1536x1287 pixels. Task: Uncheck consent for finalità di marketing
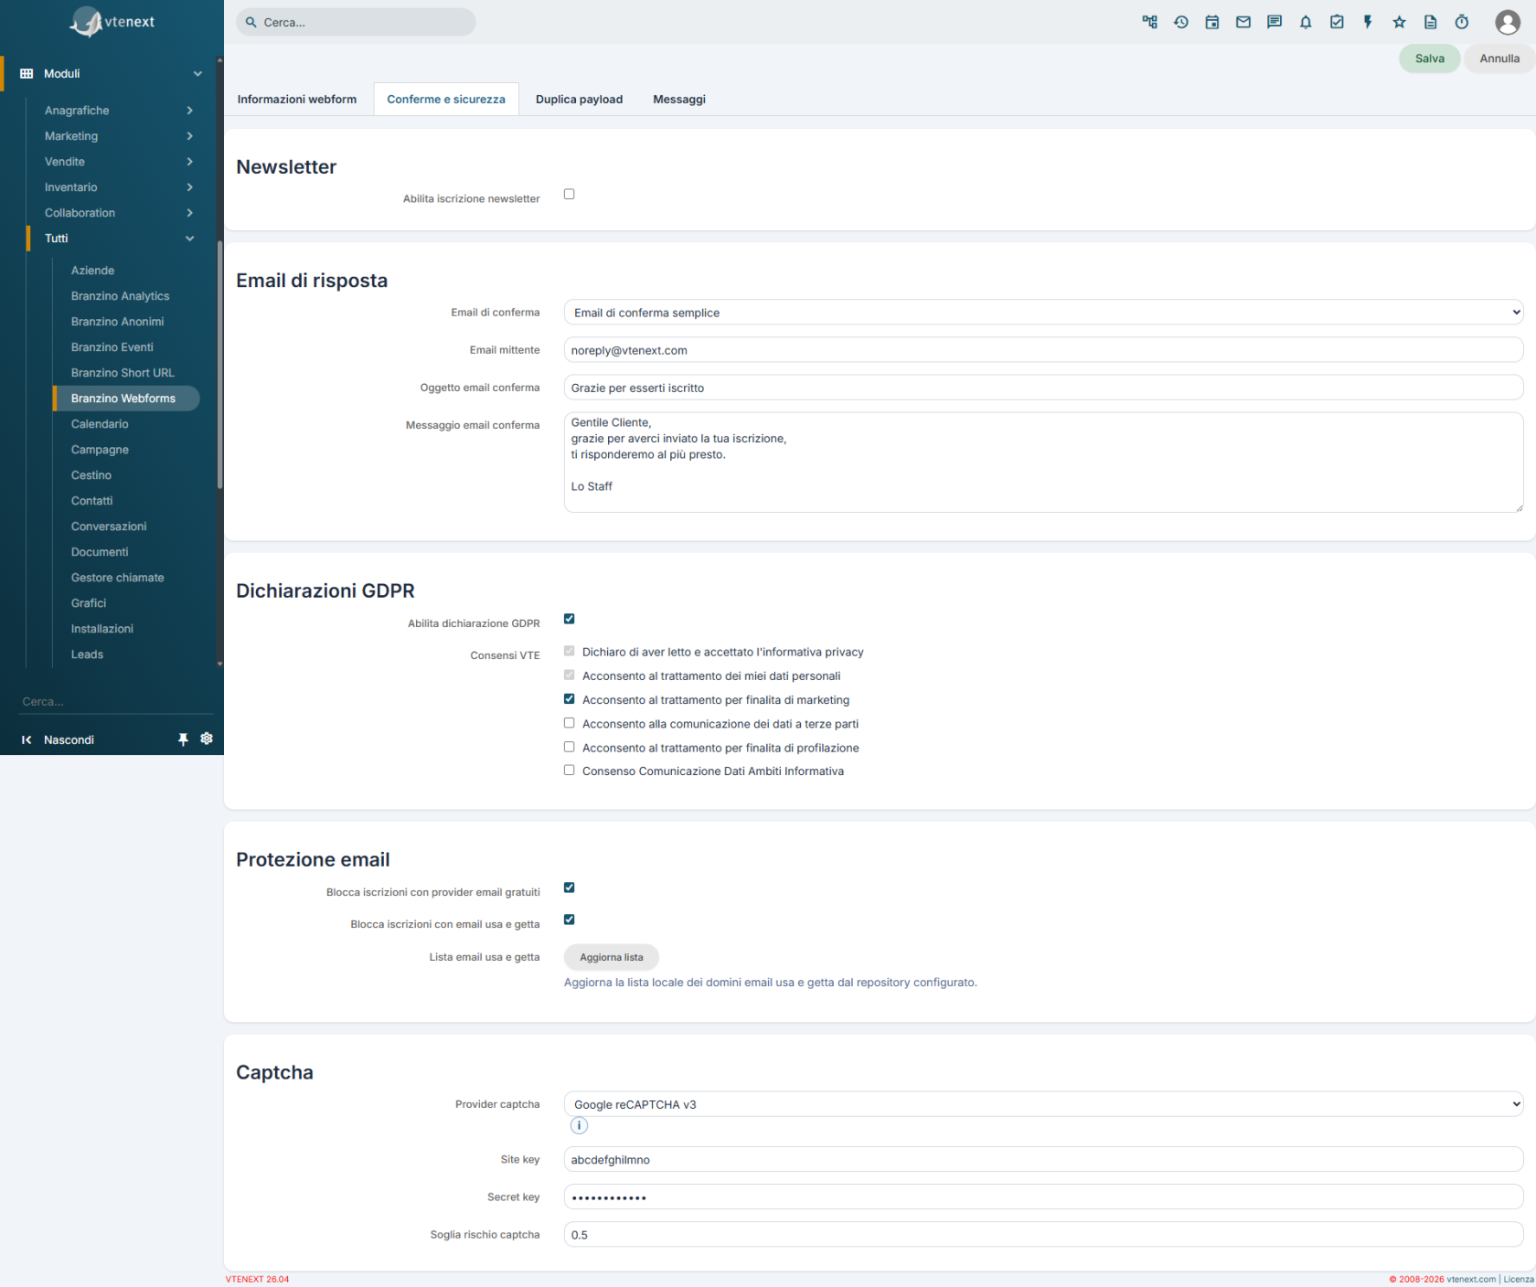pos(569,699)
